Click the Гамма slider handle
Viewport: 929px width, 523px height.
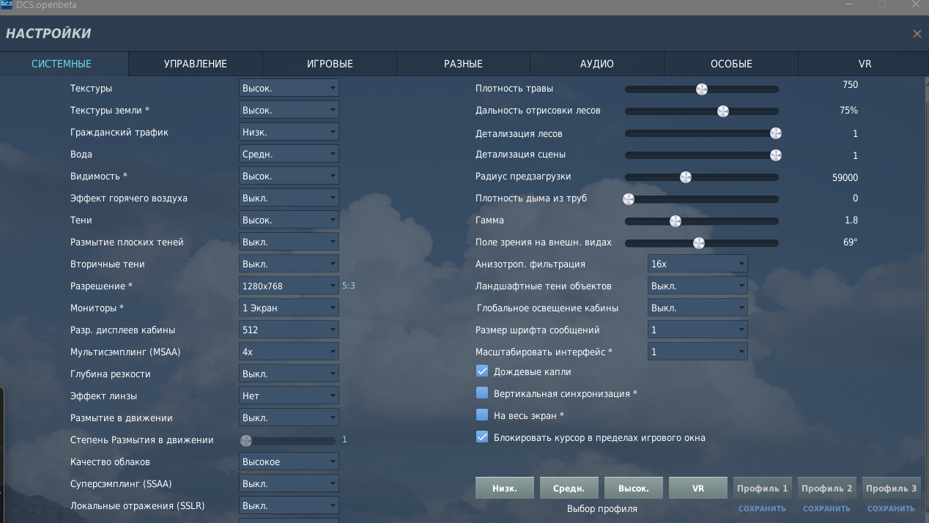[676, 221]
